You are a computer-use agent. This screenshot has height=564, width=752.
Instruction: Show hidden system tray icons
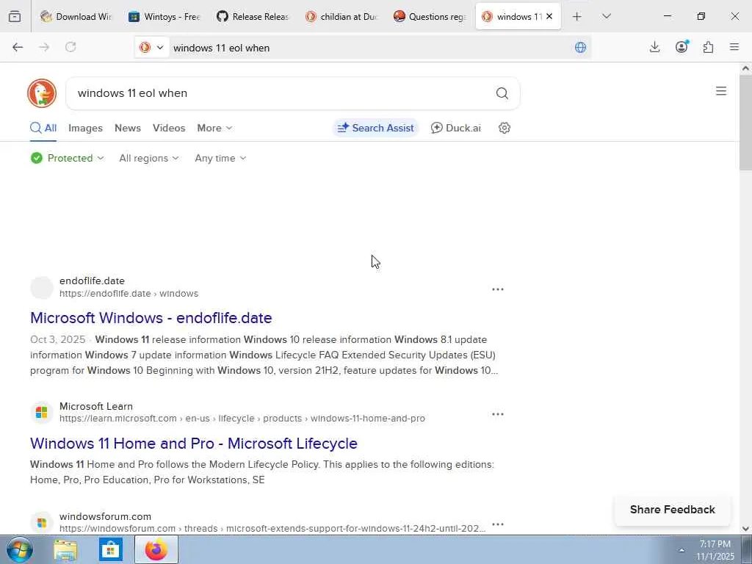point(681,550)
